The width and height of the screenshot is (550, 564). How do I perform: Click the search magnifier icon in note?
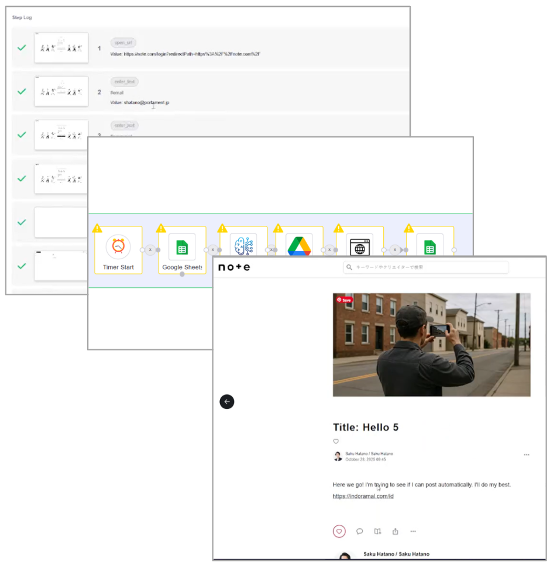tap(349, 267)
